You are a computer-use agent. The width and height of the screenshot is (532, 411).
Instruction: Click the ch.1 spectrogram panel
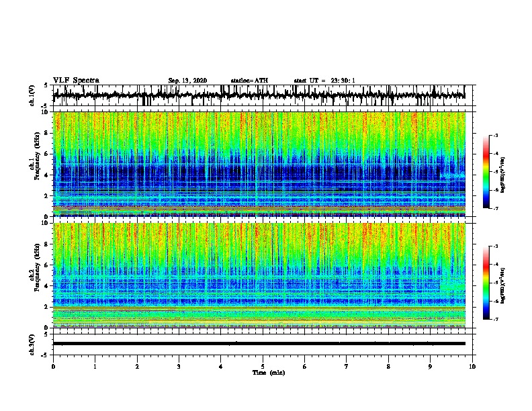[x=259, y=164]
